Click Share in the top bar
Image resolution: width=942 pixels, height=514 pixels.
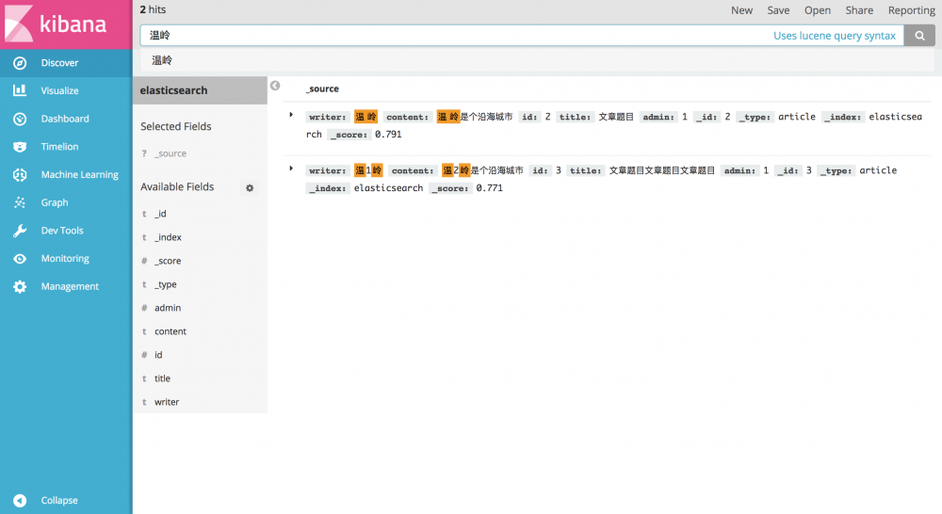[x=859, y=10]
